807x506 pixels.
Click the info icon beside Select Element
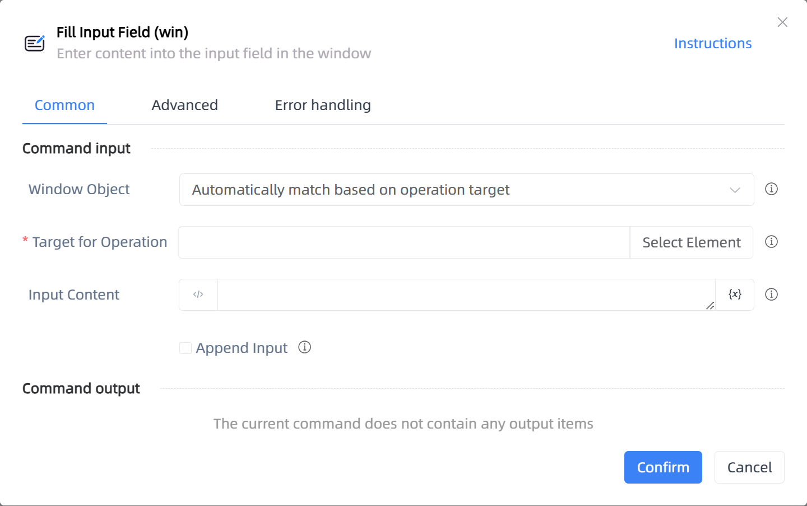point(771,242)
